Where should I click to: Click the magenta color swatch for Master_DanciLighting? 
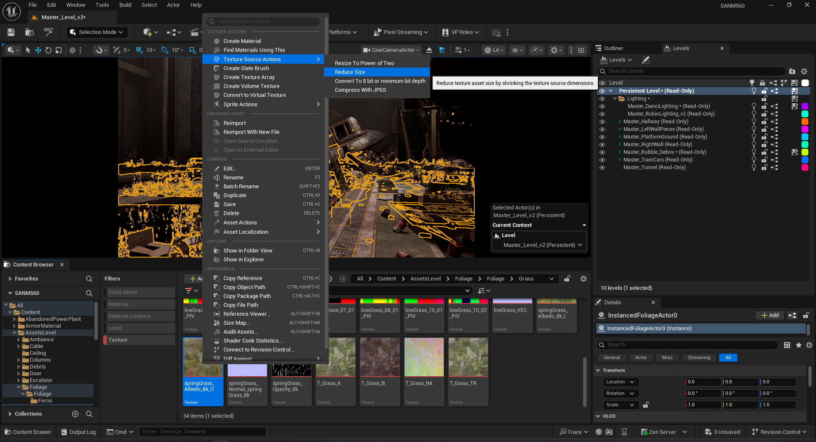(805, 106)
